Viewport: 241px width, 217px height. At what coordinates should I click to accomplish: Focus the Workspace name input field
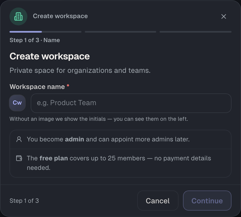[131, 103]
